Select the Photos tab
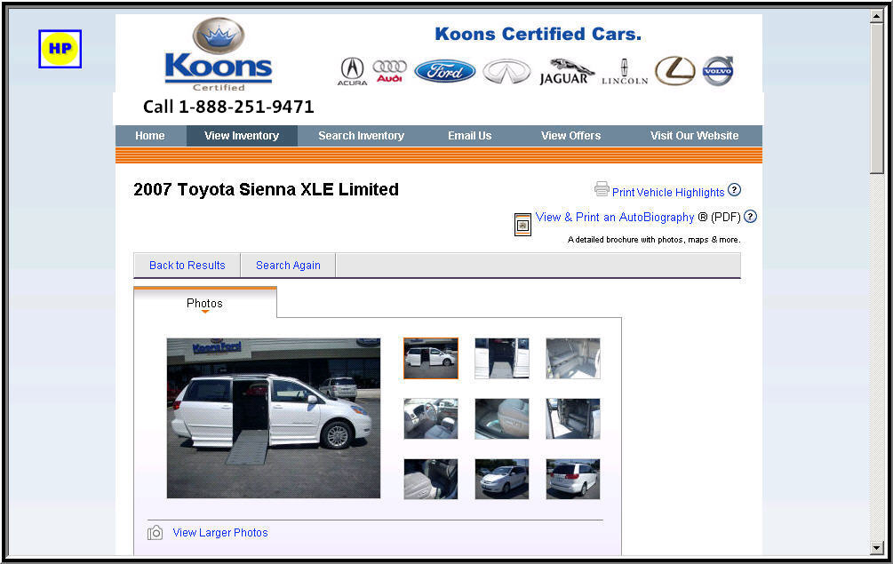The width and height of the screenshot is (893, 564). tap(205, 303)
